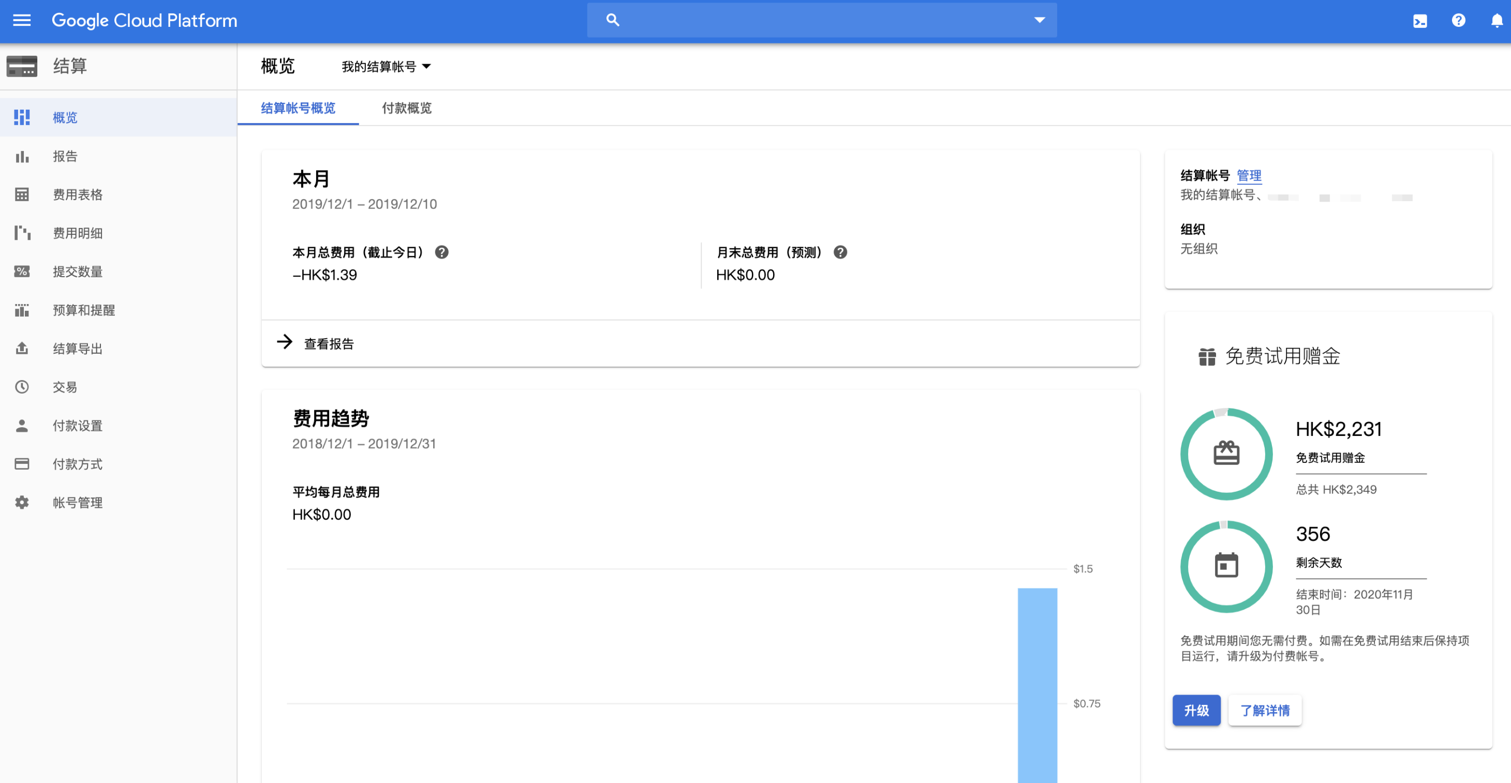
Task: Click the 升级 upgrade button
Action: (x=1196, y=710)
